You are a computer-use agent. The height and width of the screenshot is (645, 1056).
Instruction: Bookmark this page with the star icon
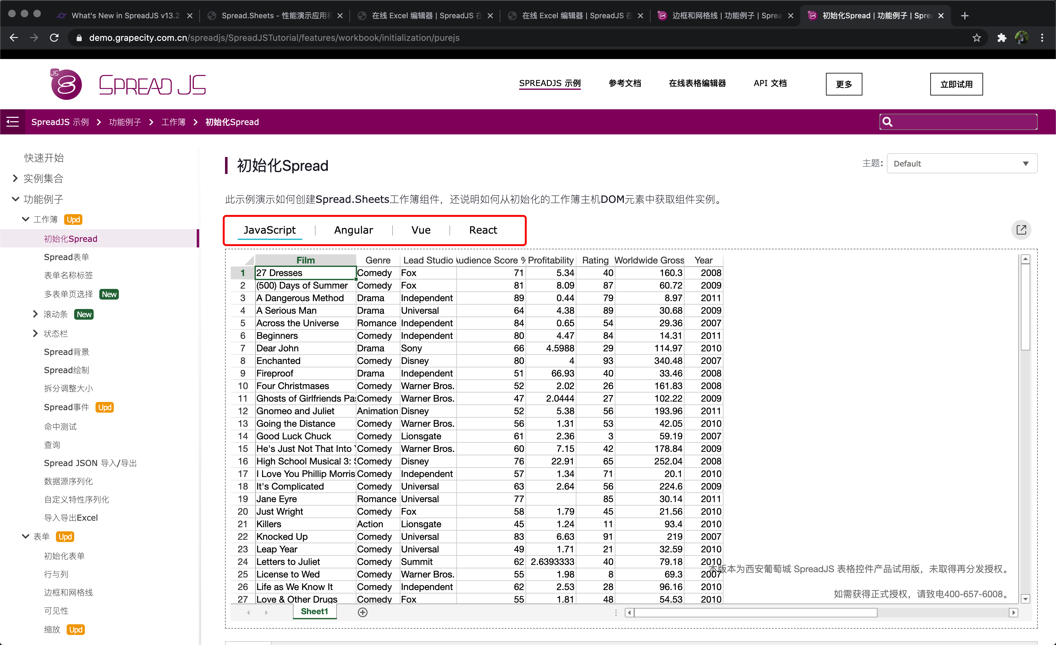click(976, 38)
